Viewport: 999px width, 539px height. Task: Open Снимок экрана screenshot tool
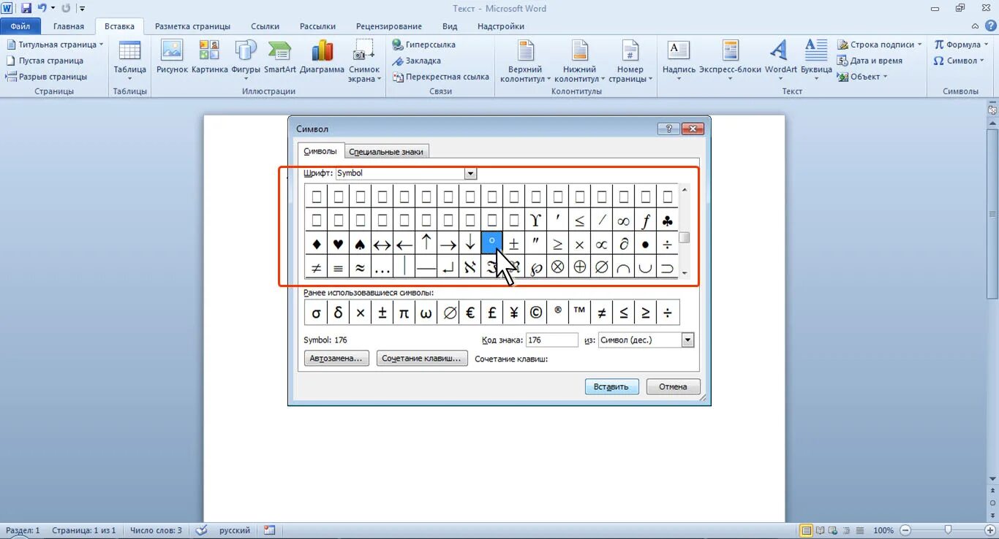tap(363, 61)
